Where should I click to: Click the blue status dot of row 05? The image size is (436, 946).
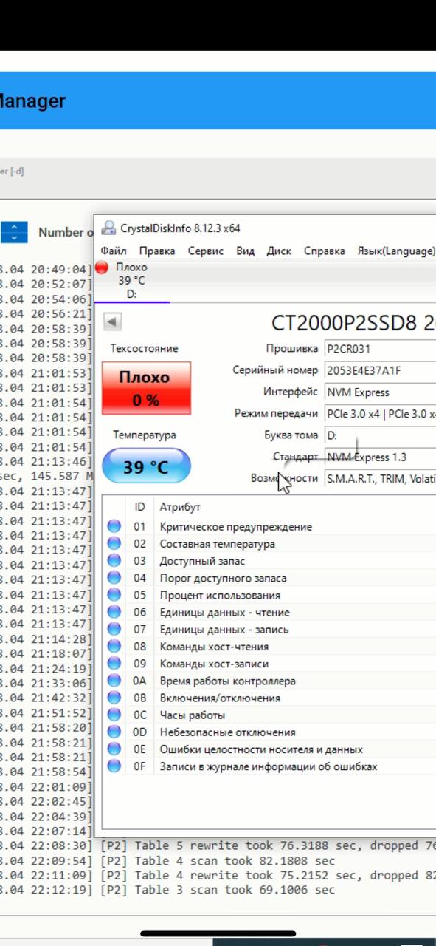point(114,595)
